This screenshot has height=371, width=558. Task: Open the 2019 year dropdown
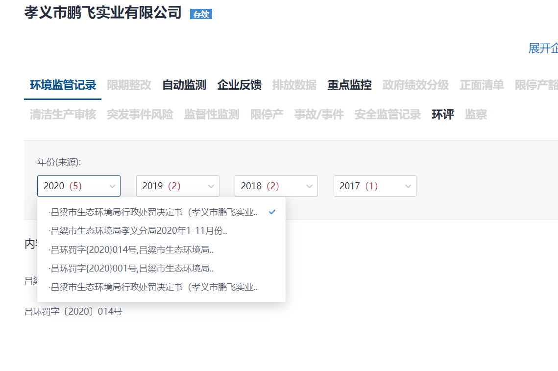click(x=177, y=186)
